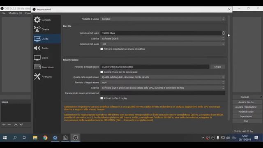
Task: Click the volume tray icon
Action: [228, 138]
